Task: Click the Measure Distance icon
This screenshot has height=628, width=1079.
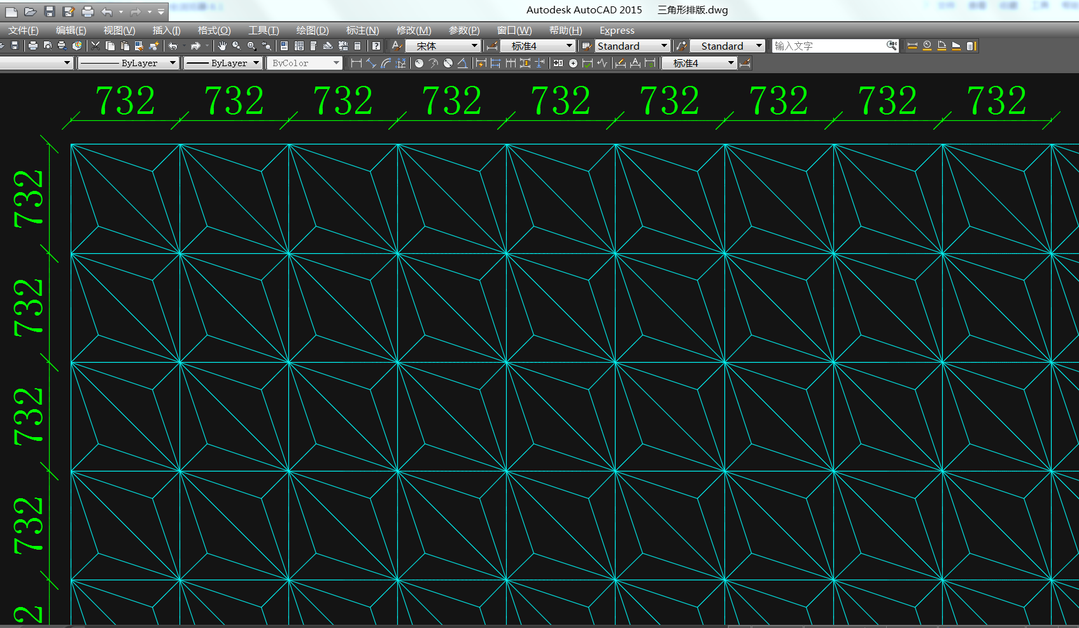Action: pos(912,46)
